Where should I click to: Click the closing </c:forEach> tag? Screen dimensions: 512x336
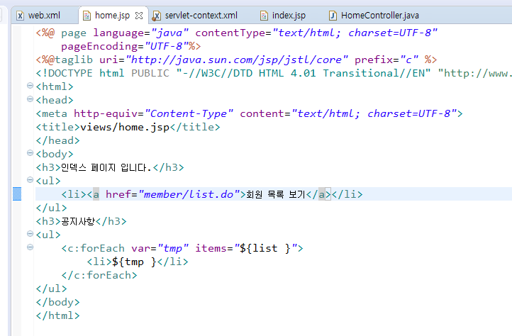[x=99, y=275]
